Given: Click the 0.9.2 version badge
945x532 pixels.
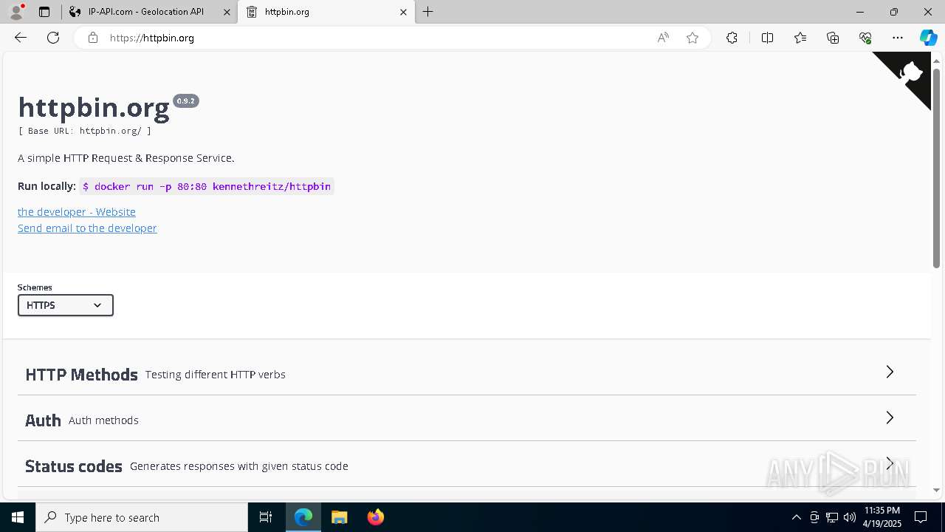Looking at the screenshot, I should coord(186,100).
